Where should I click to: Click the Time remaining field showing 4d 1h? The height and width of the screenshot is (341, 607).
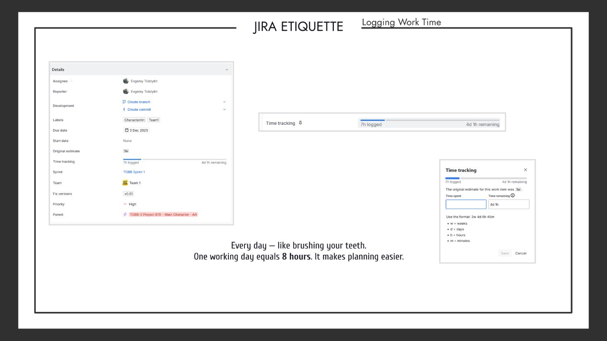509,205
